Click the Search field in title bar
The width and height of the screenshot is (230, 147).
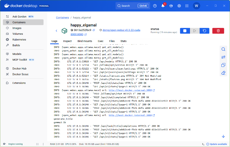coord(132,6)
